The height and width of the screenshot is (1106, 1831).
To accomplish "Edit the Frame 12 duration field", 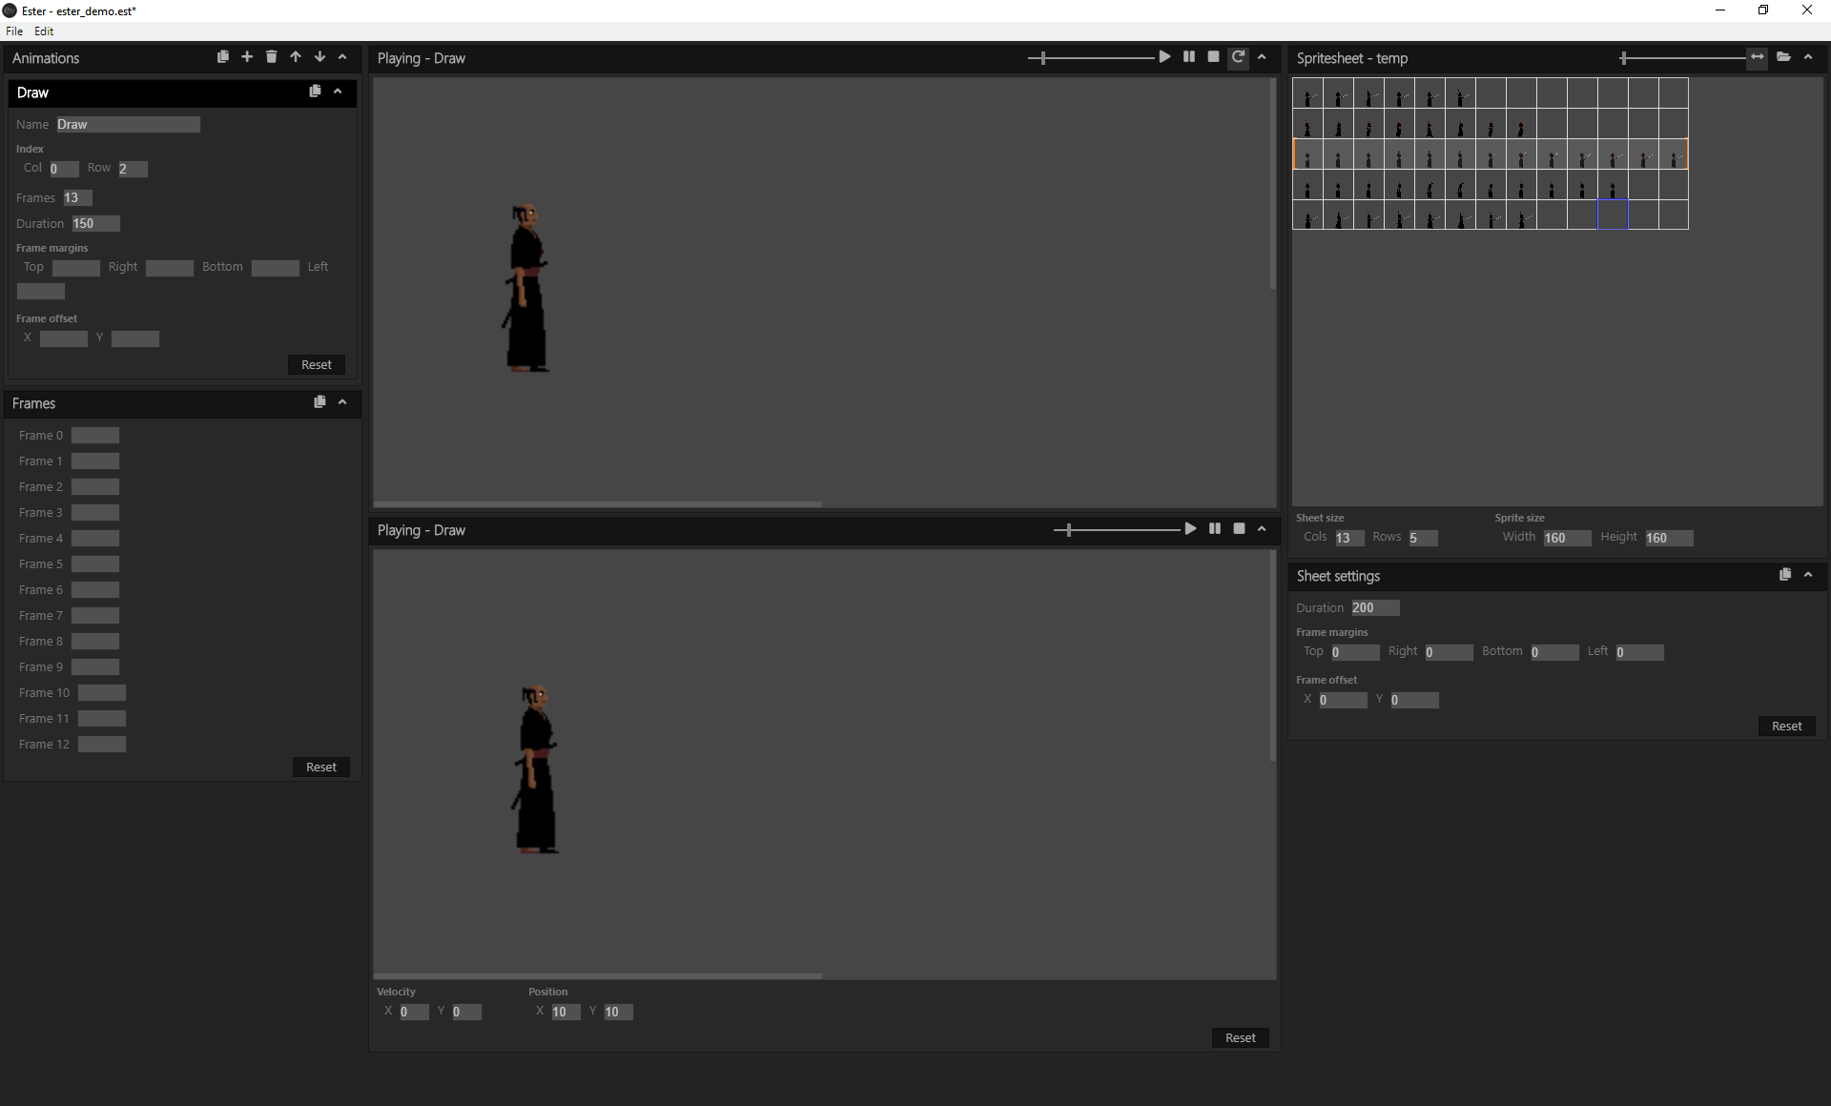I will [x=102, y=745].
